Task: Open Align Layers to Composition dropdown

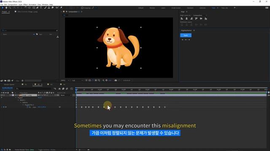Action: pyautogui.click(x=200, y=16)
